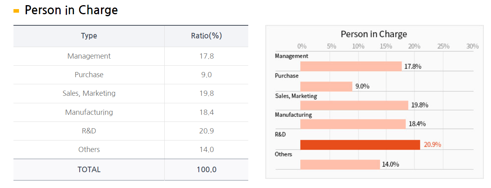Click the Person in Charge heading
This screenshot has height=188, width=491.
[71, 10]
